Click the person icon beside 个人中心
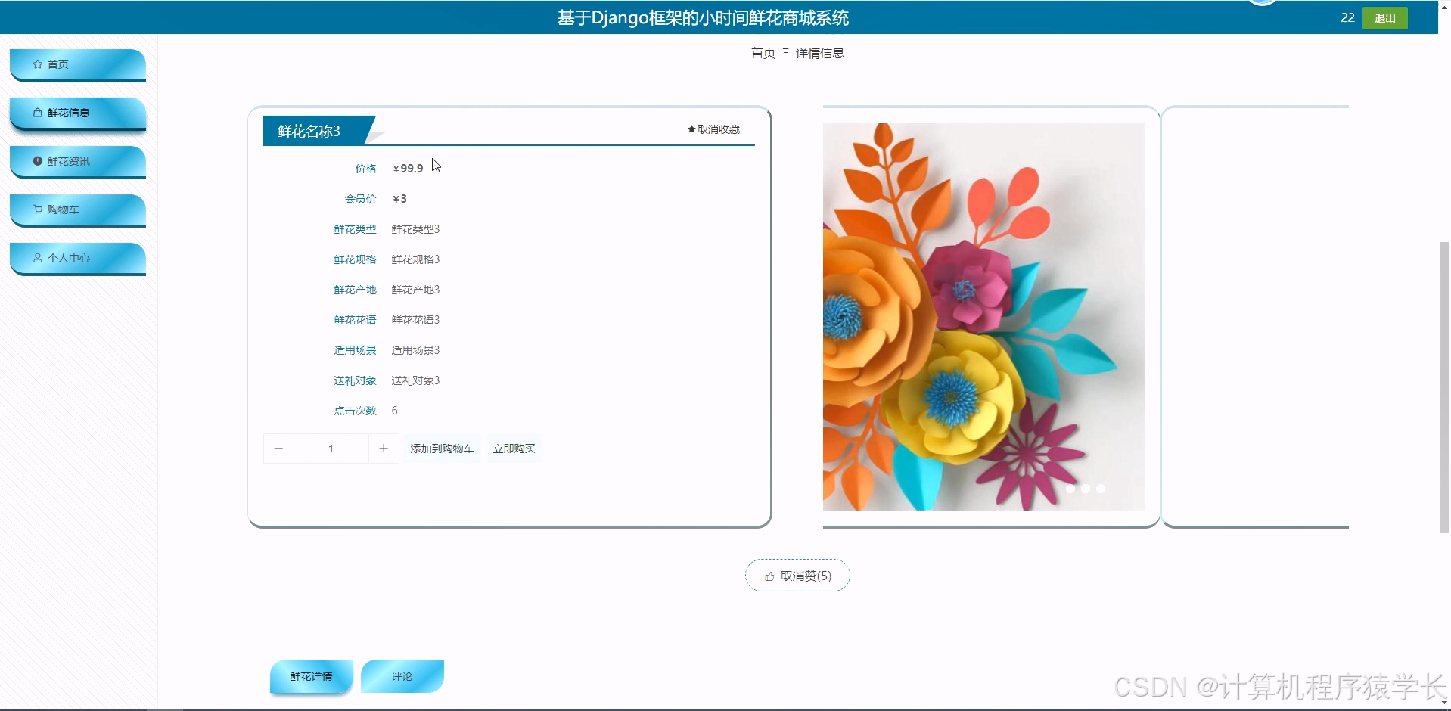The image size is (1451, 711). (x=38, y=258)
